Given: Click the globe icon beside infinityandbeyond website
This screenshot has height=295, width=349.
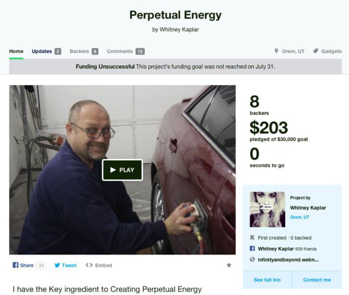Looking at the screenshot, I should pyautogui.click(x=252, y=259).
